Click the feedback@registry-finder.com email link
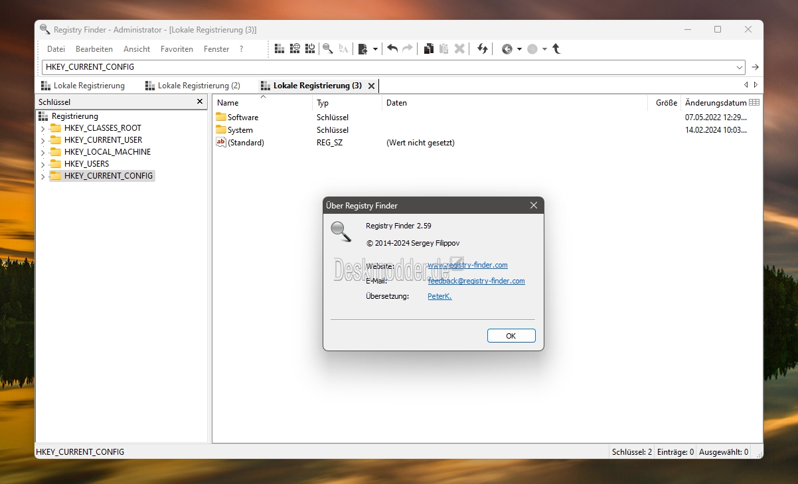Viewport: 798px width, 484px height. tap(476, 281)
